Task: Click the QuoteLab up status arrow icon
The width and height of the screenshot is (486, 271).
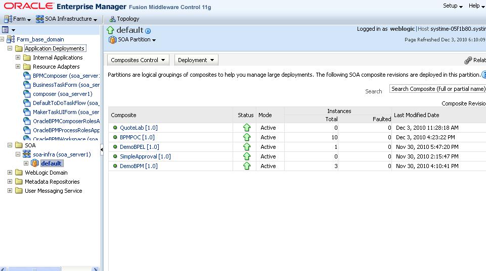Action: pyautogui.click(x=247, y=128)
